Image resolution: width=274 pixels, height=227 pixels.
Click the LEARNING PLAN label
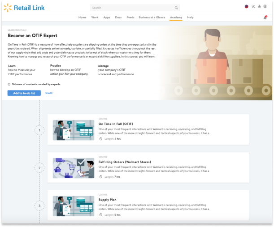[x=17, y=30]
